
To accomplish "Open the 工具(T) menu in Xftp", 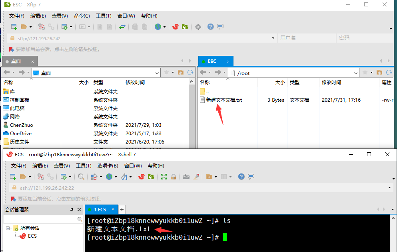I will click(104, 16).
